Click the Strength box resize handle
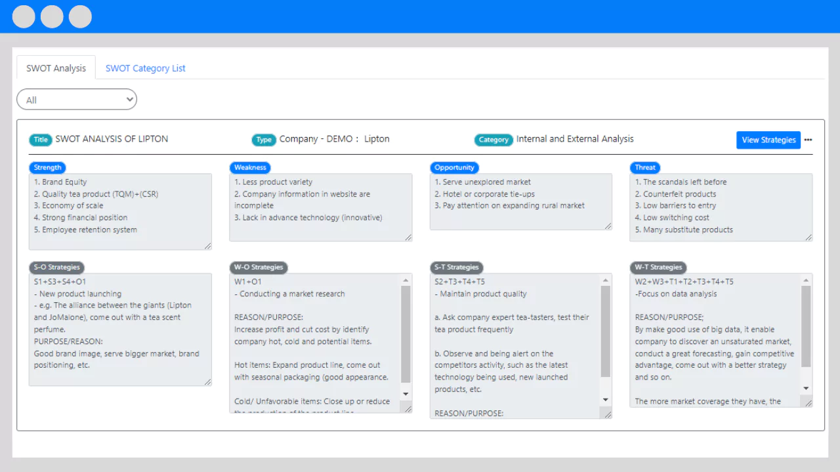Viewport: 840px width, 472px height. pos(208,246)
